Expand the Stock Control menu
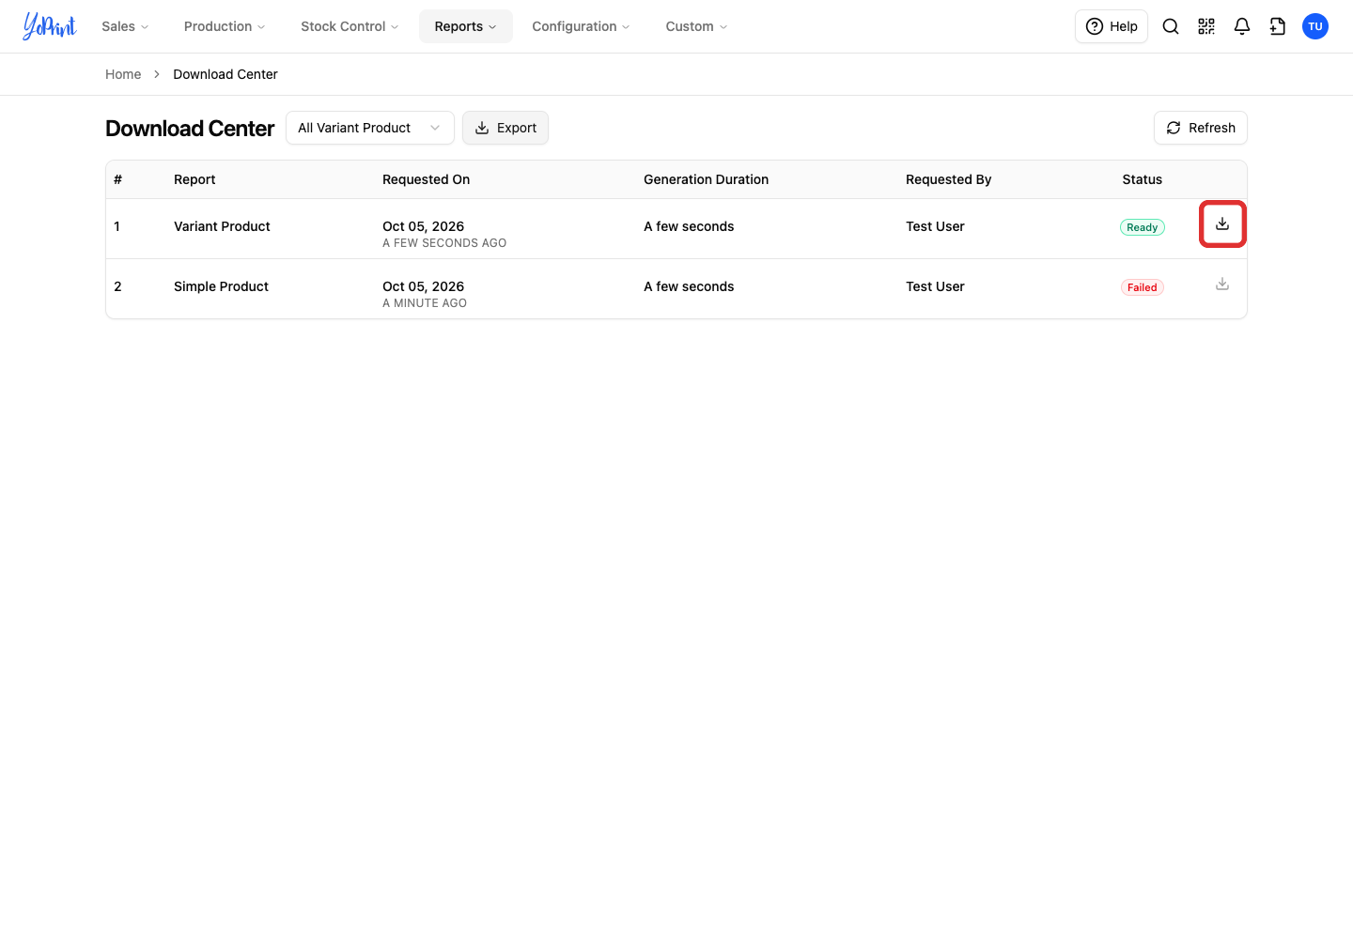This screenshot has width=1353, height=939. [350, 26]
